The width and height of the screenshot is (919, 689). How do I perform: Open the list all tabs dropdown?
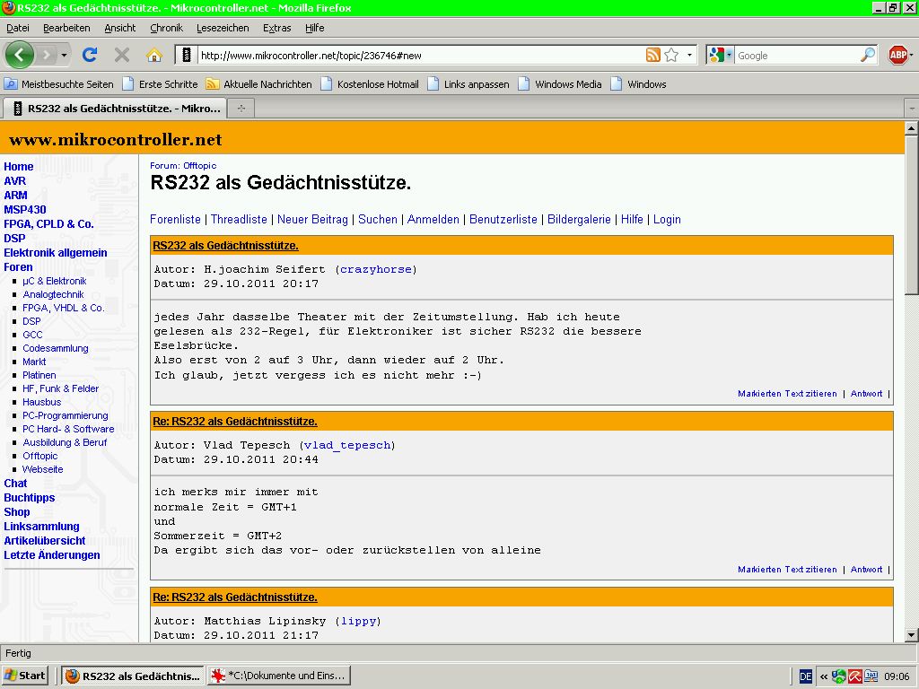tap(912, 108)
